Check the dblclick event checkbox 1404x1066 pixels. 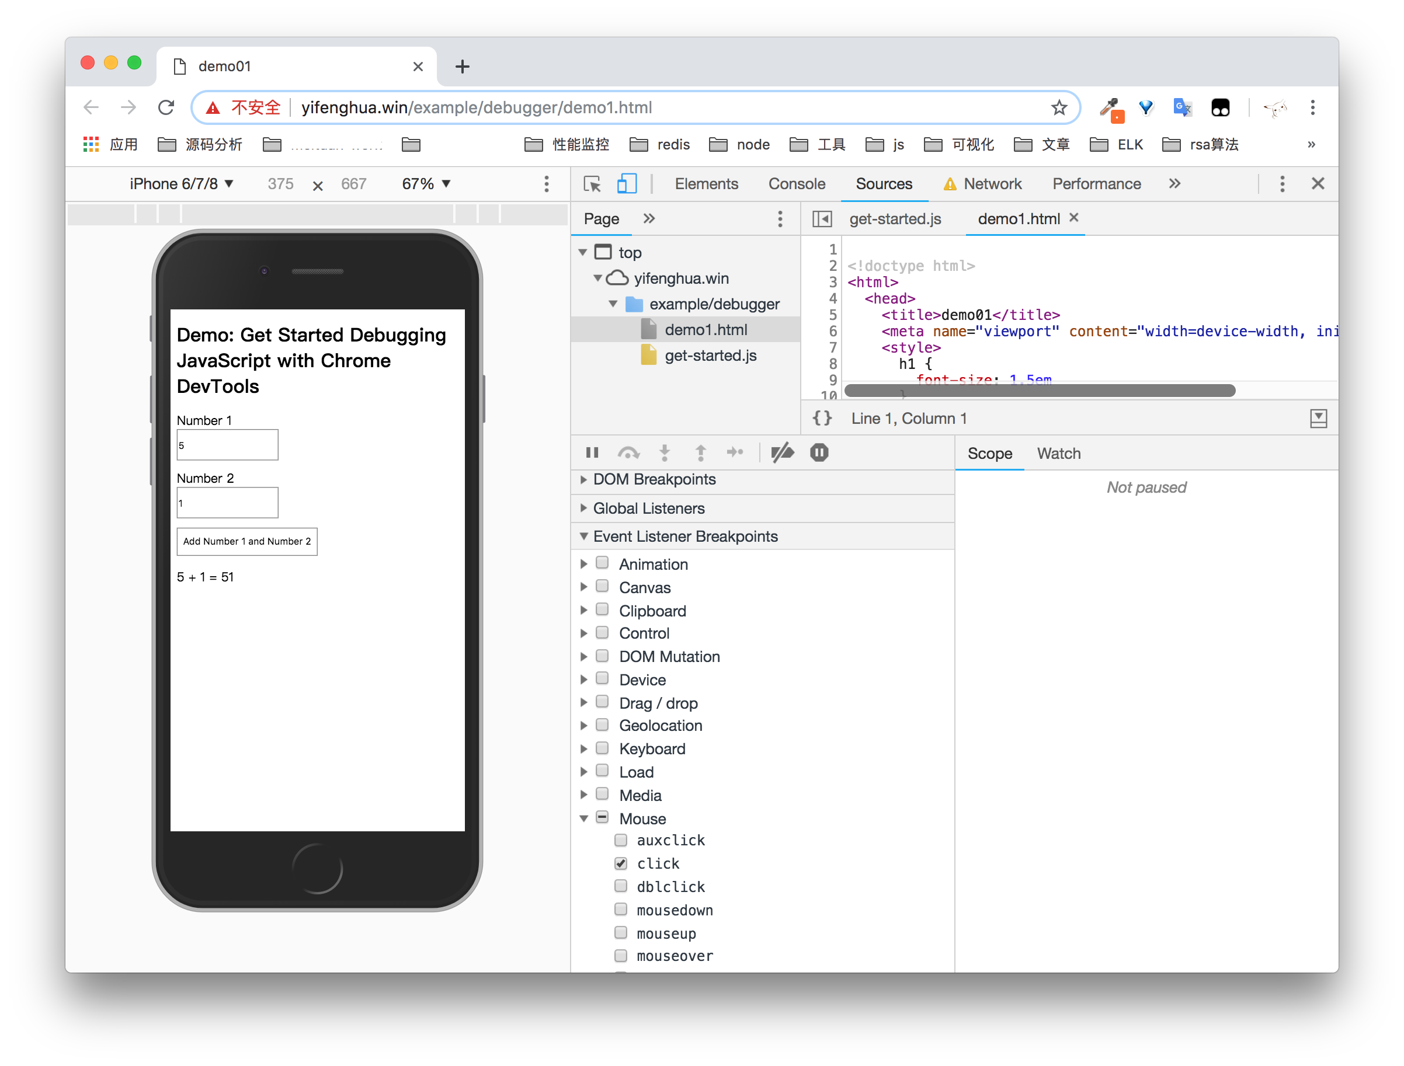[621, 886]
